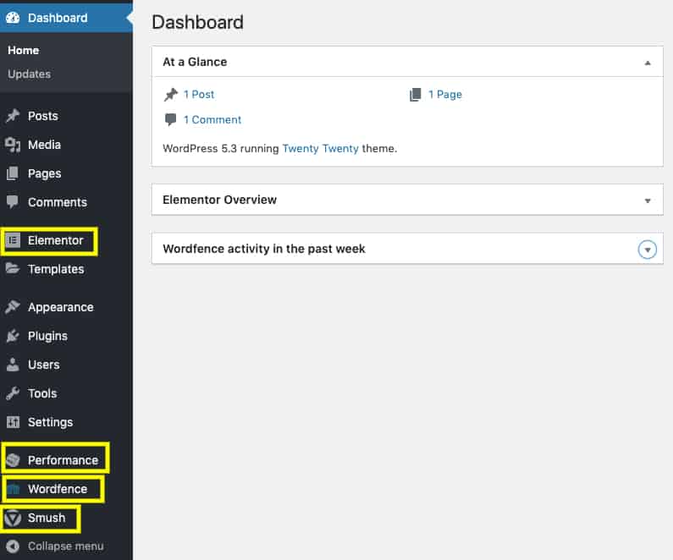The width and height of the screenshot is (673, 560).
Task: Open the Twenty Twenty theme link
Action: click(321, 148)
